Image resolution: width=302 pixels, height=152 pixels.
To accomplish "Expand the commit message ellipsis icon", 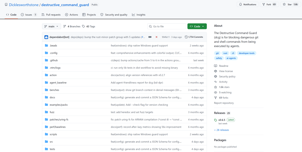I will click(150, 37).
